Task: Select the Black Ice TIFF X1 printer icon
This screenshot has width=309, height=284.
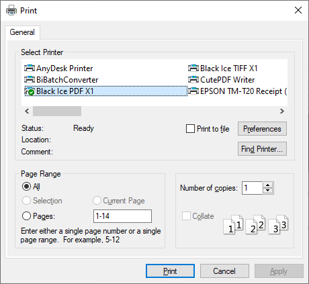Action: pos(193,68)
